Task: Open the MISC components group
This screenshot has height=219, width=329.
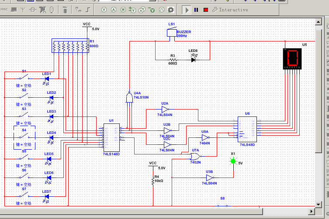Action: pos(4,10)
